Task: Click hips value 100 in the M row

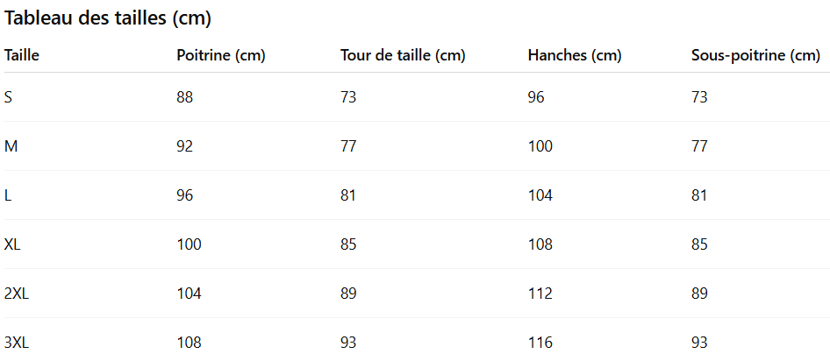Action: [540, 146]
